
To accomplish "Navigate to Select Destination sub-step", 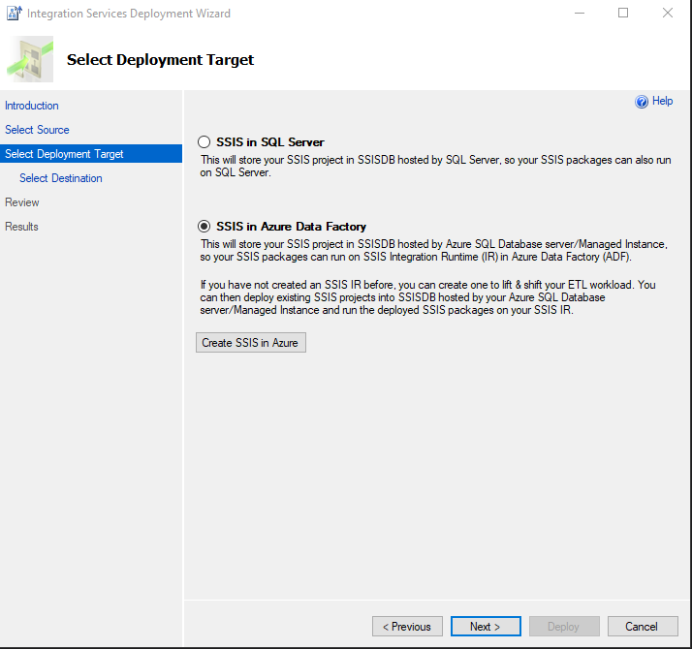I will 61,178.
